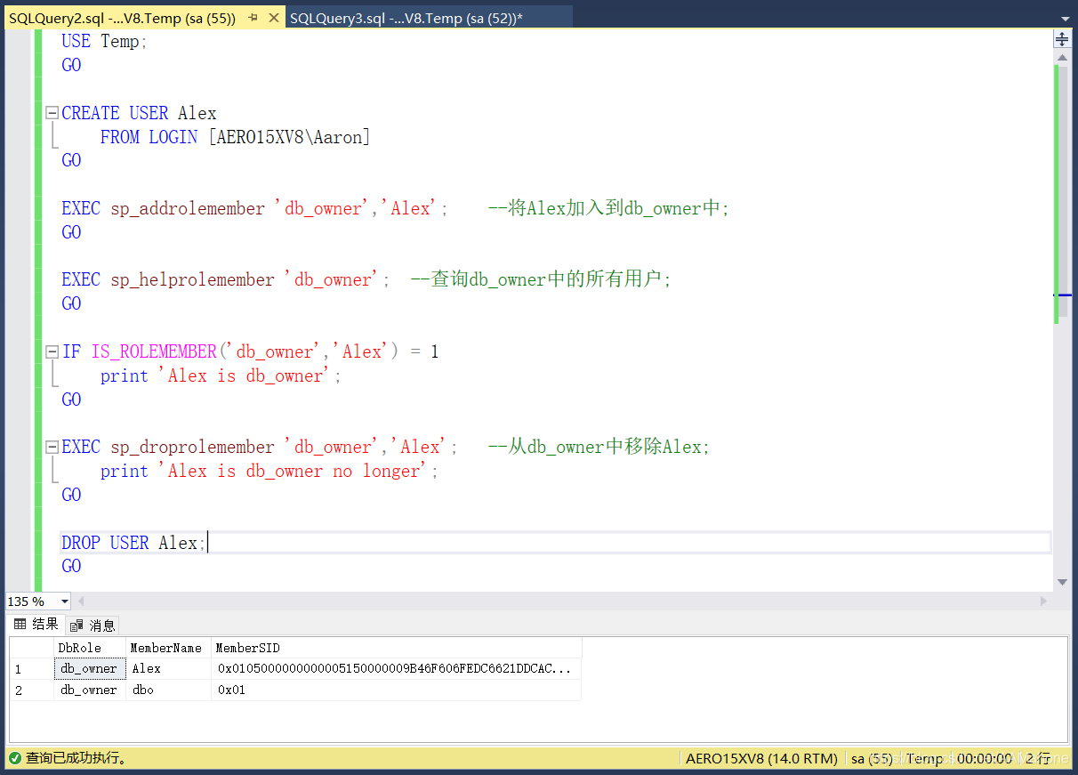
Task: Close the SQLQuery2.sql tab
Action: 273,18
